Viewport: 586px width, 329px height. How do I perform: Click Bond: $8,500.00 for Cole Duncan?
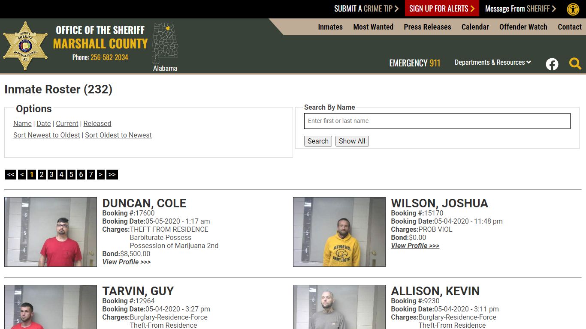pos(126,254)
